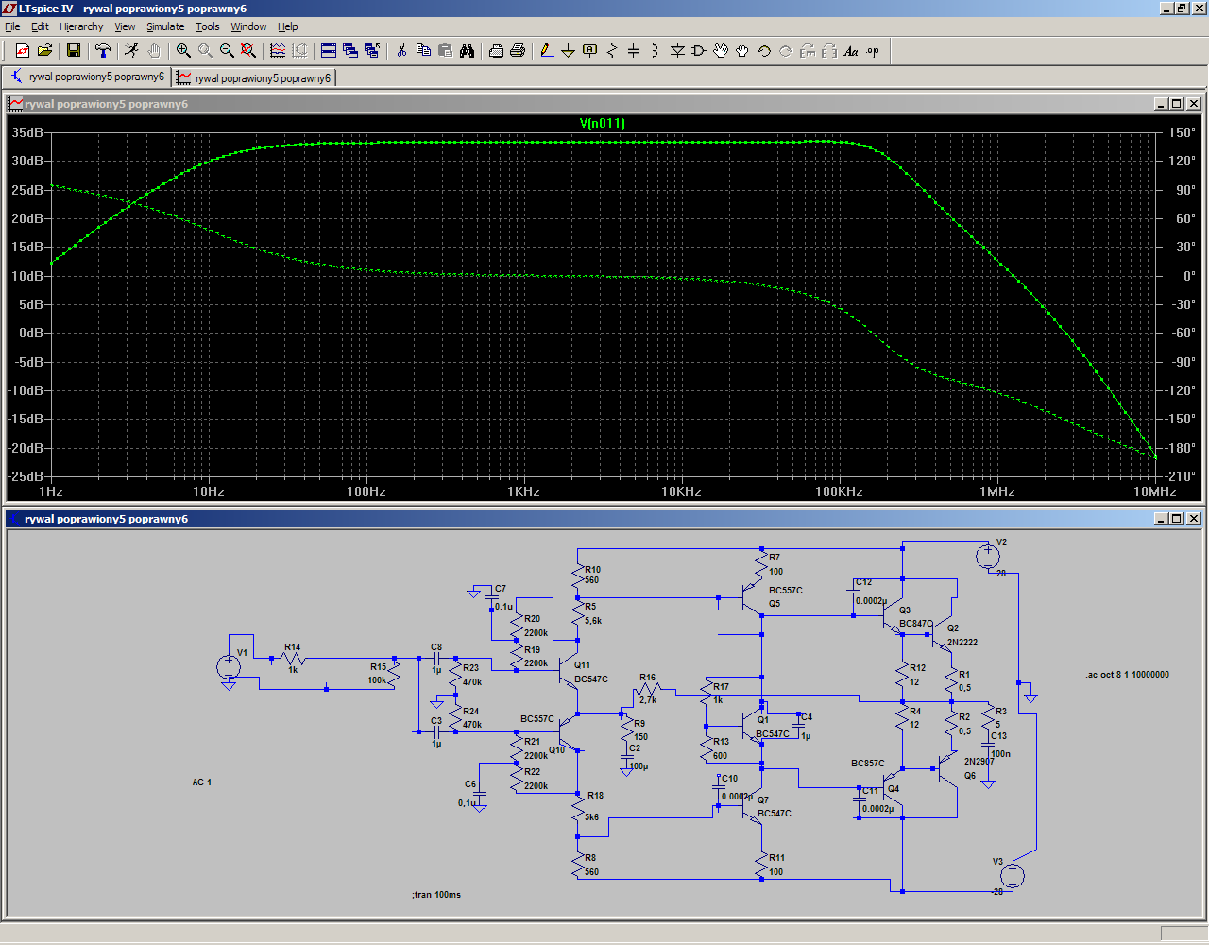Select the Copy tool

[x=423, y=51]
